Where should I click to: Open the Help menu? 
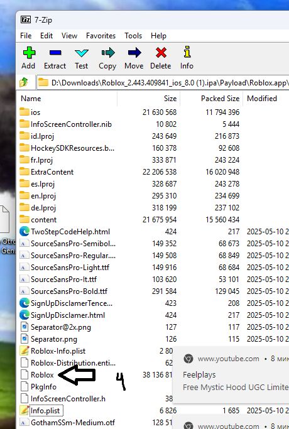[158, 36]
